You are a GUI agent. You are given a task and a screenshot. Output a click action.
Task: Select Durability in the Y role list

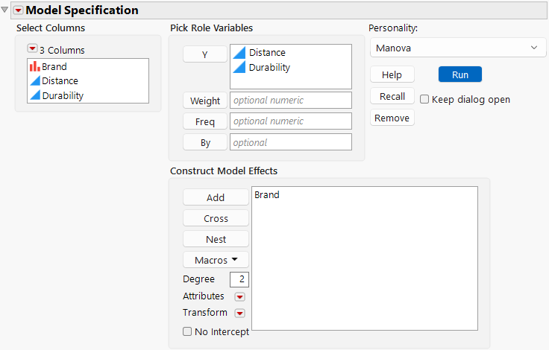tap(269, 67)
